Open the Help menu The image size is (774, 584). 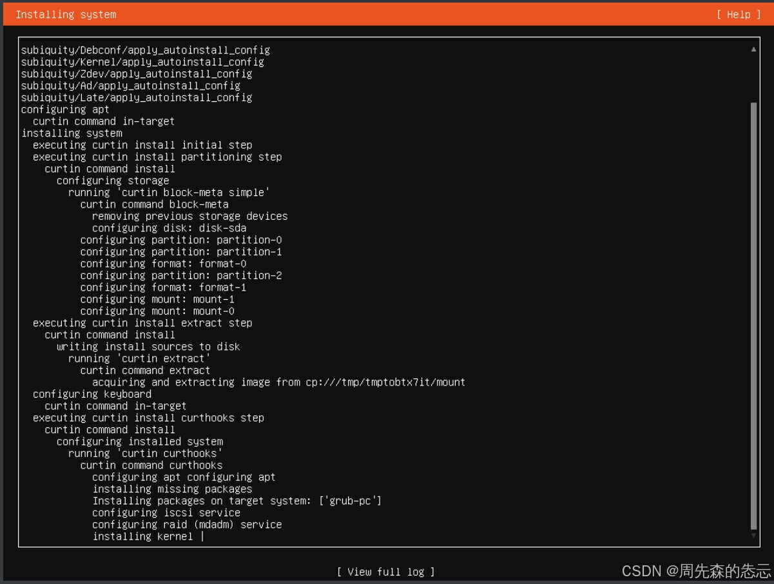click(739, 14)
